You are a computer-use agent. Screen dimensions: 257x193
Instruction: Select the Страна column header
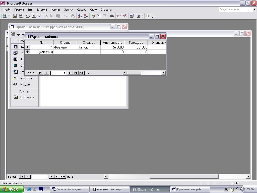65,42
